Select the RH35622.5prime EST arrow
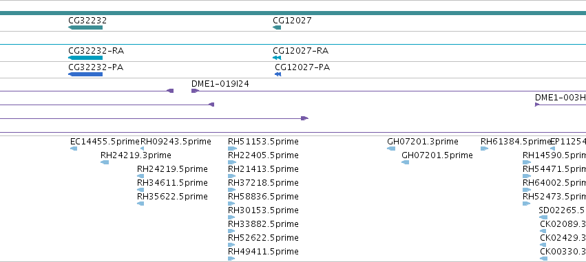 (140, 204)
